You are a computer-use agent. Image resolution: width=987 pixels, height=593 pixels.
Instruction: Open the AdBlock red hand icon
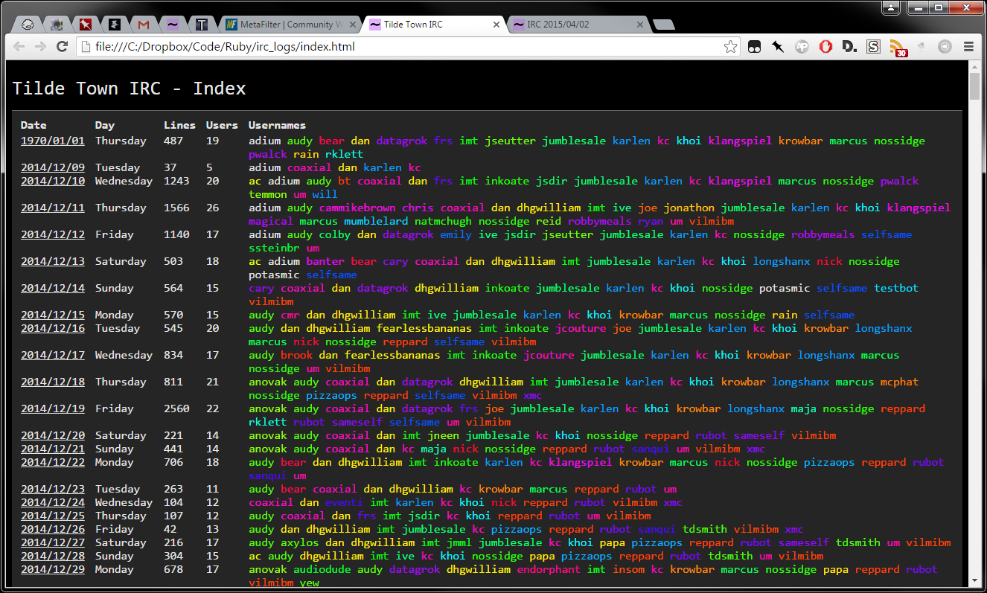point(825,47)
